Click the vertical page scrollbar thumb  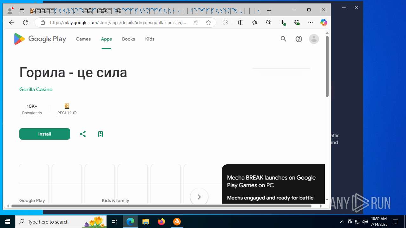click(x=327, y=66)
